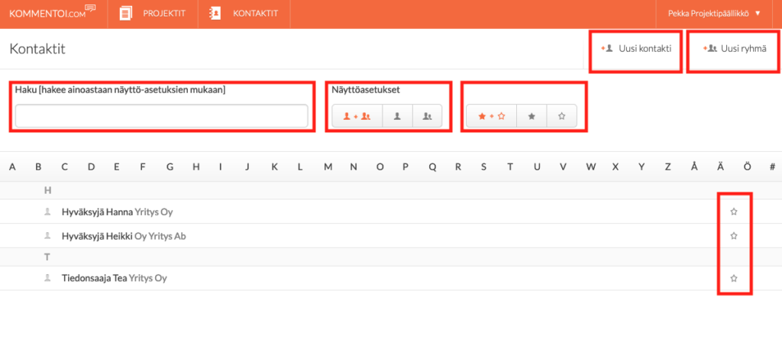Jump to letter V in alphabet index
Image resolution: width=782 pixels, height=352 pixels.
(563, 167)
